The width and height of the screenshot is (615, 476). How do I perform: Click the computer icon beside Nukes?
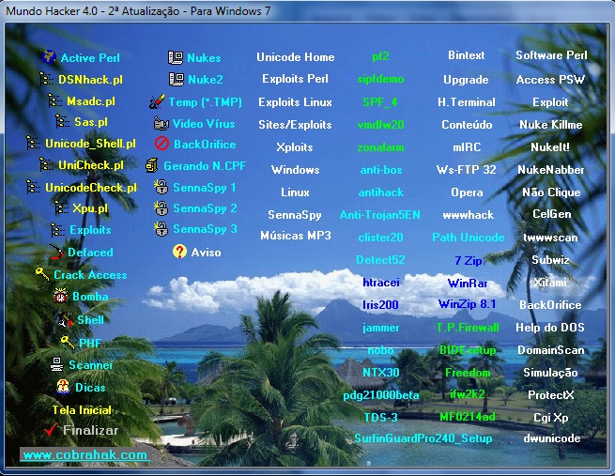tap(175, 57)
